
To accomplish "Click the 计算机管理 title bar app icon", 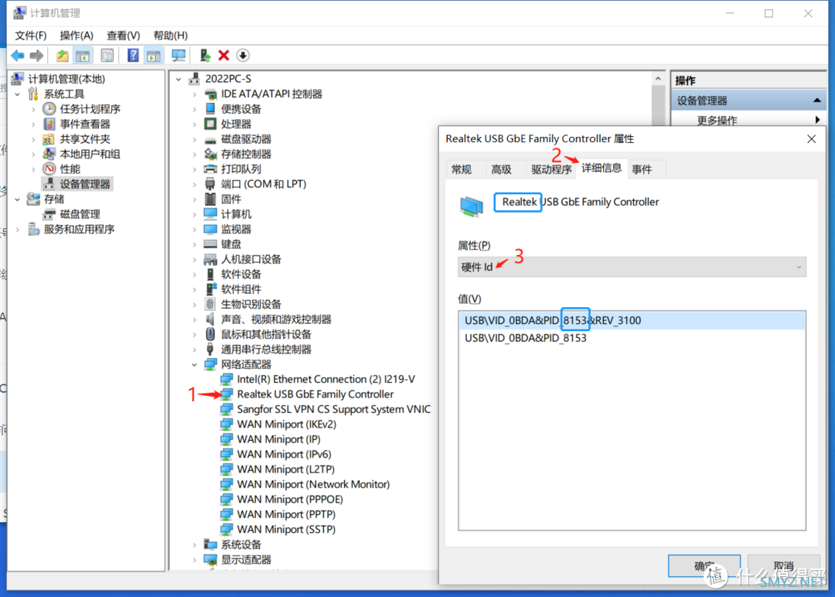I will (x=19, y=13).
